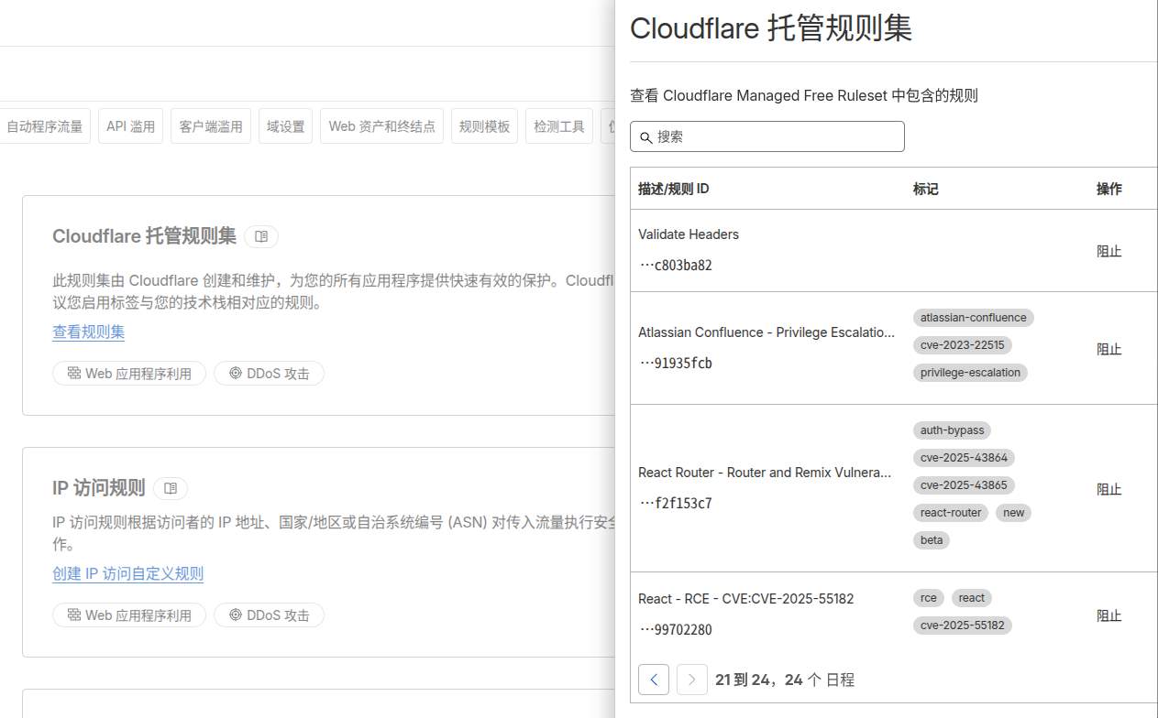Viewport: 1158px width, 718px height.
Task: Click the Web 应用程序利用 network icon tag
Action: pyautogui.click(x=73, y=373)
